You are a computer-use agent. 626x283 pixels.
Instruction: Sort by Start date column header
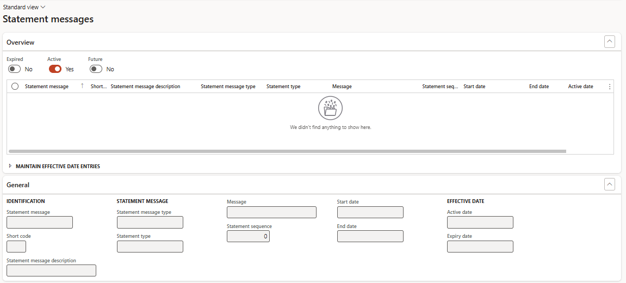(x=474, y=87)
